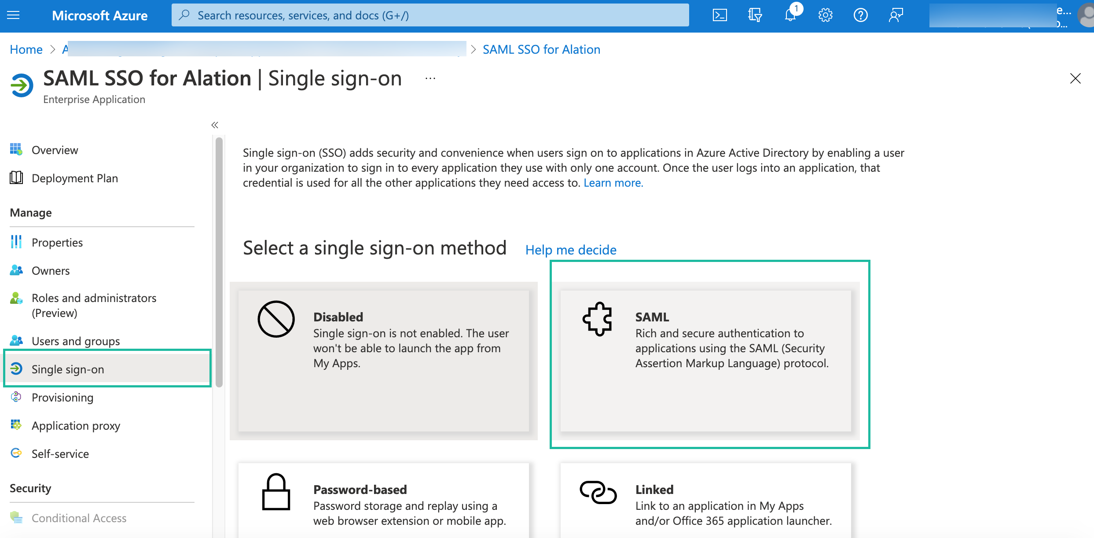Open the ellipsis more options beside title
The height and width of the screenshot is (538, 1094).
pyautogui.click(x=430, y=79)
